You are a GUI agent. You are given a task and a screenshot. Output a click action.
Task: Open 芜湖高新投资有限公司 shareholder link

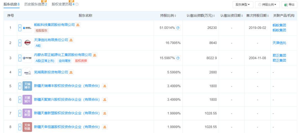(x=51, y=72)
